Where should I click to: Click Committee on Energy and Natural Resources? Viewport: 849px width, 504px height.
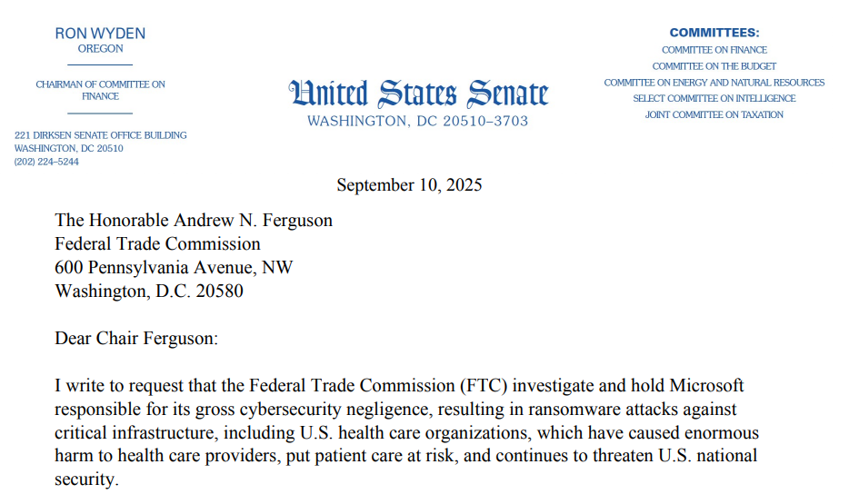pos(714,83)
